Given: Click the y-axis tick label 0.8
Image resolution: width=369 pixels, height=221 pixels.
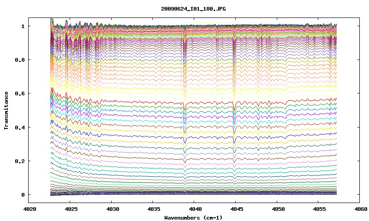Looking at the screenshot, I should (x=20, y=60).
